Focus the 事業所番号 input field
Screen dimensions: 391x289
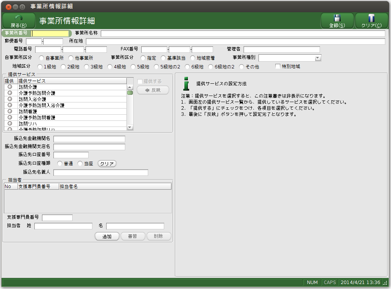[50, 33]
